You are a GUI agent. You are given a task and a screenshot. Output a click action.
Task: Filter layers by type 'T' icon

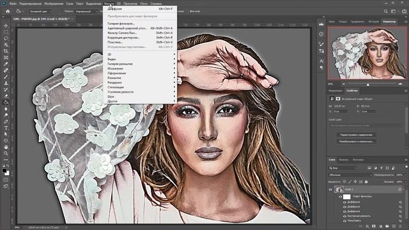coord(382,168)
